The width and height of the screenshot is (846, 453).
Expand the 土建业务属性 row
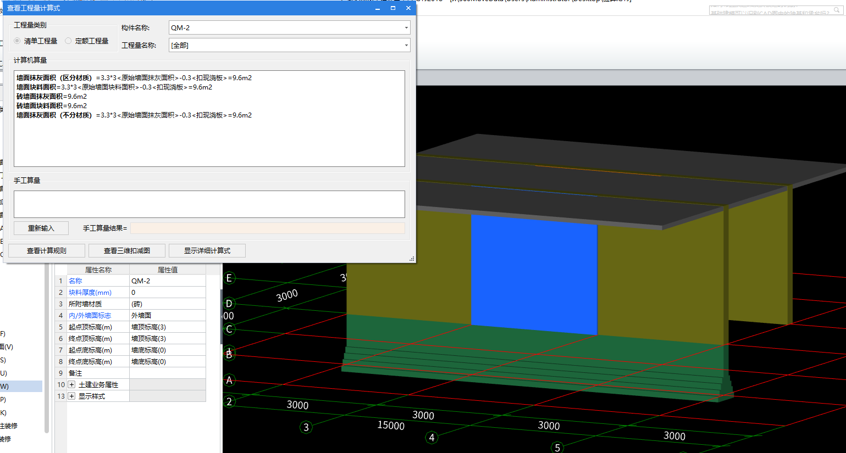point(71,384)
